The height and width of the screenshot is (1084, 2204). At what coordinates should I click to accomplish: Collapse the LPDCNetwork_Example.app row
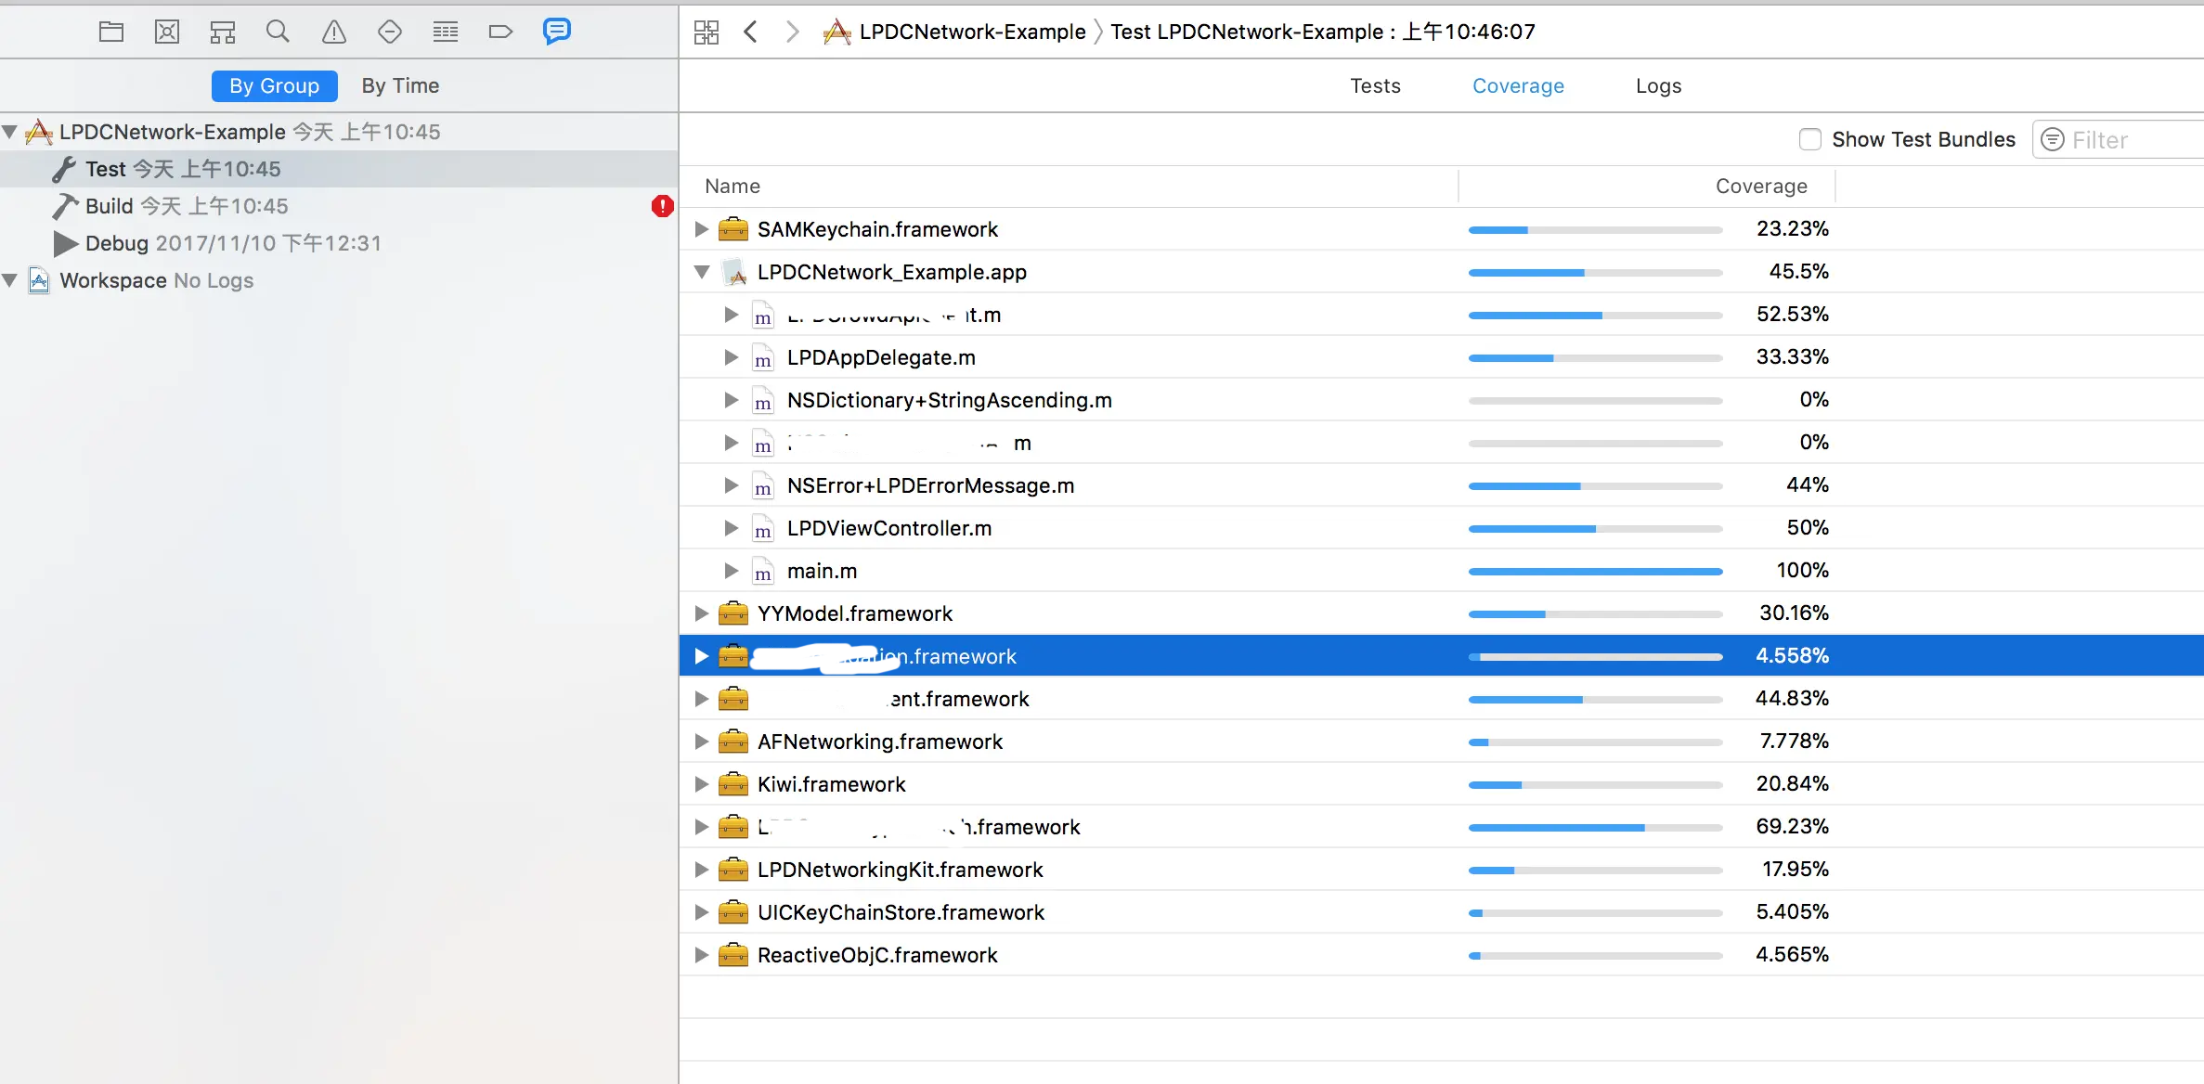coord(702,272)
